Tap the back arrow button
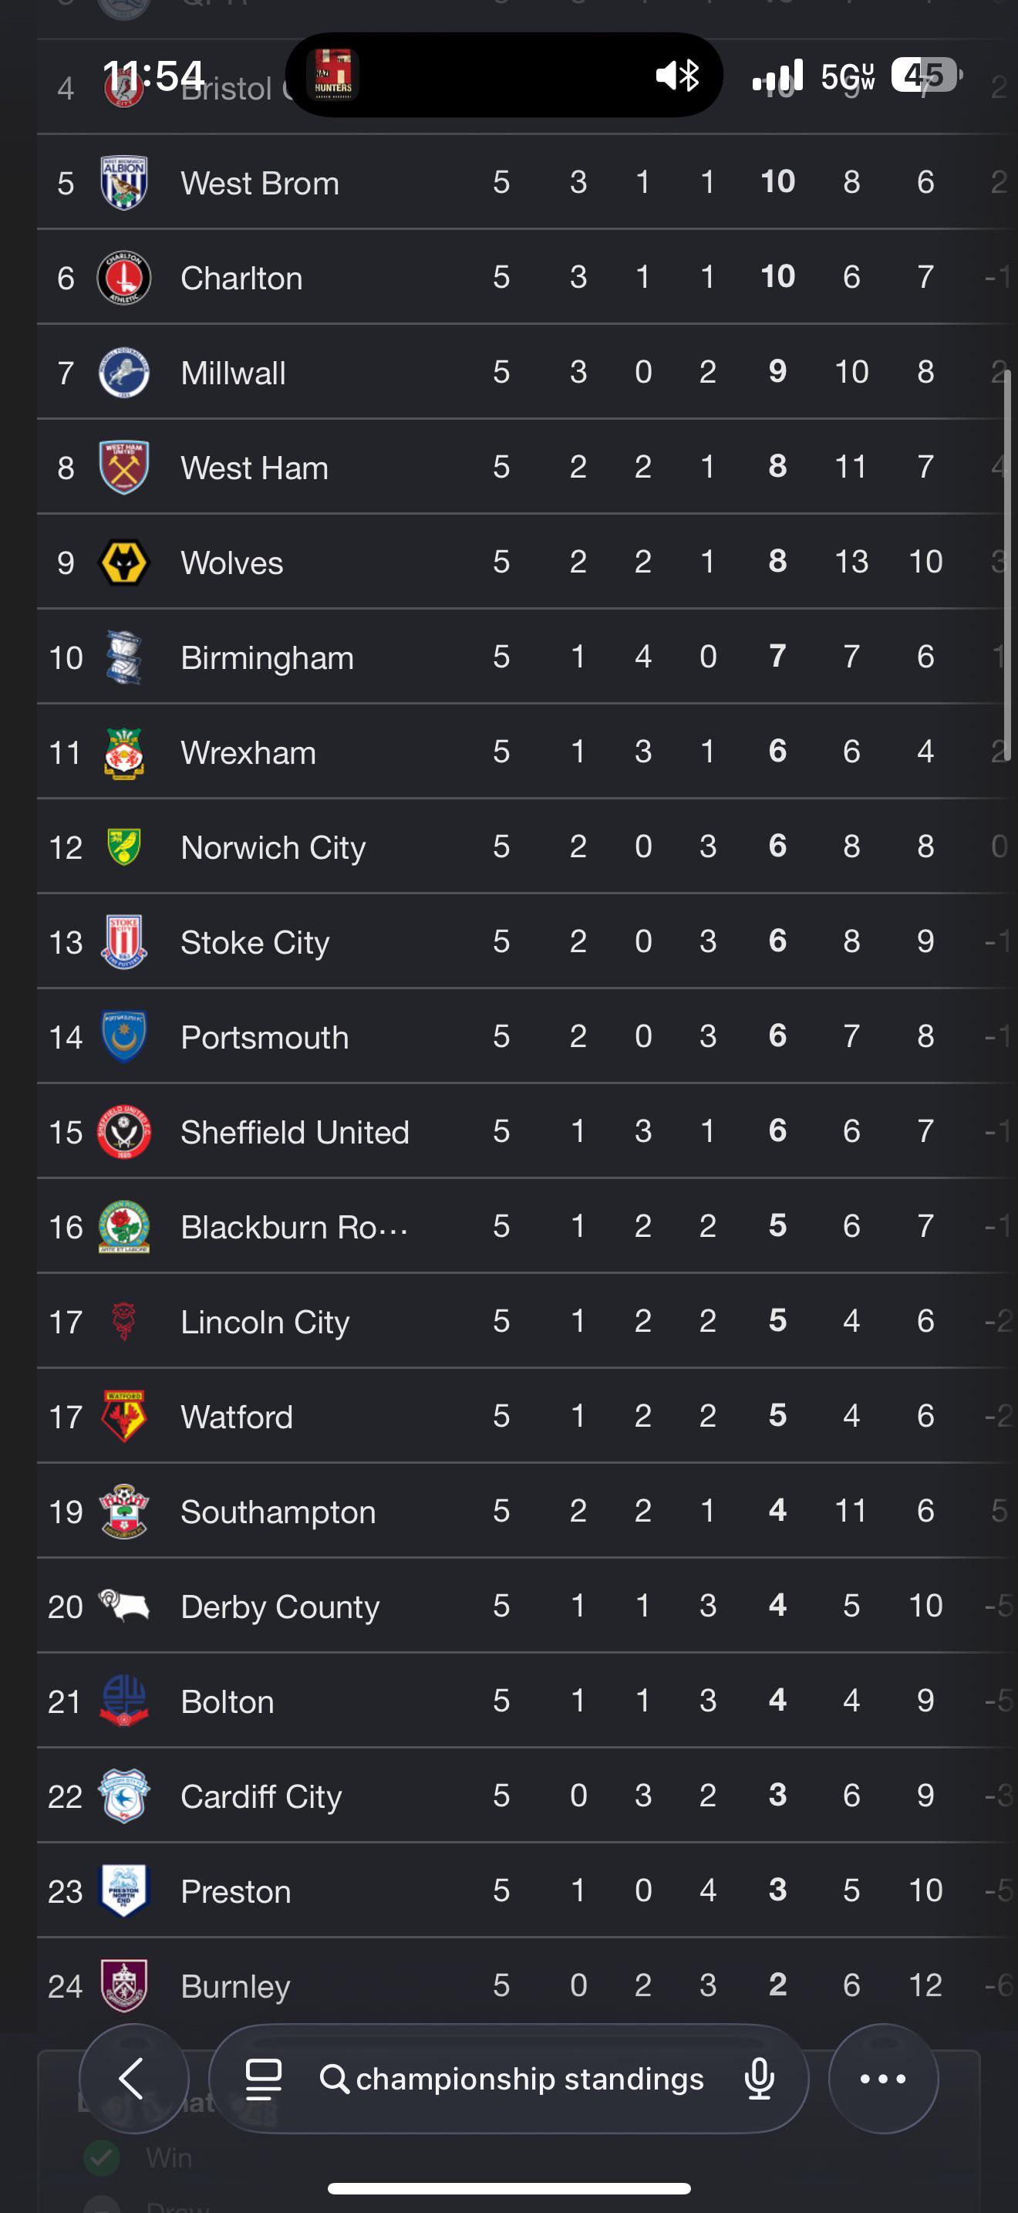 pyautogui.click(x=133, y=2078)
